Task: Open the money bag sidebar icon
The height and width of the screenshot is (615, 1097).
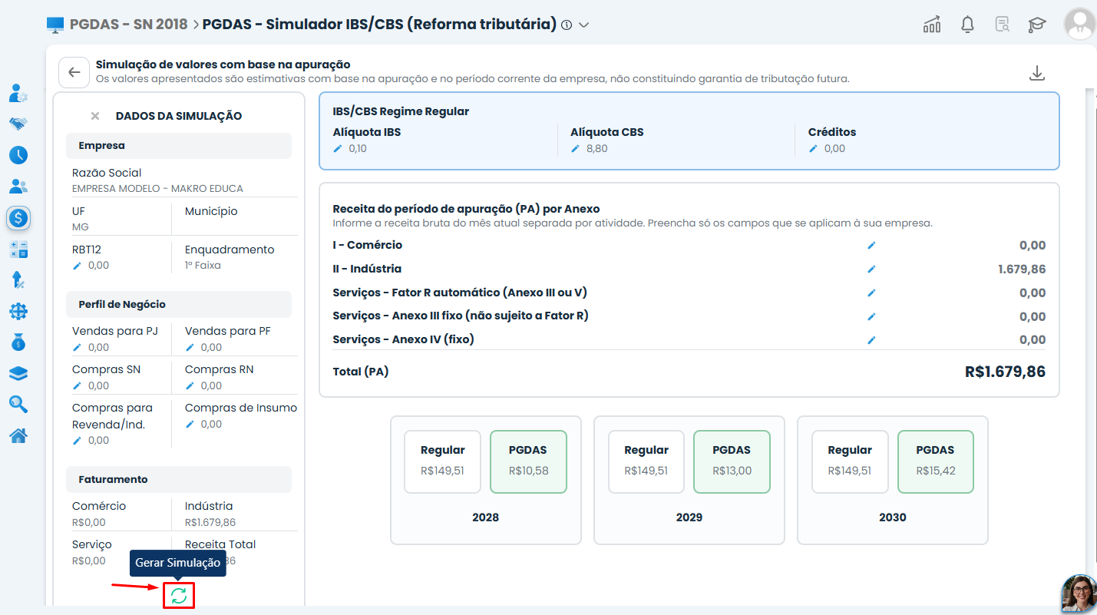Action: [18, 342]
